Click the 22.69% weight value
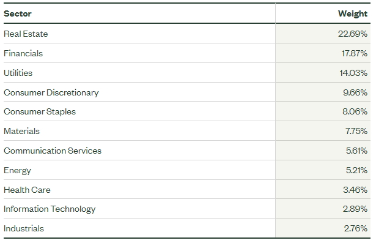The image size is (376, 243). [x=353, y=34]
